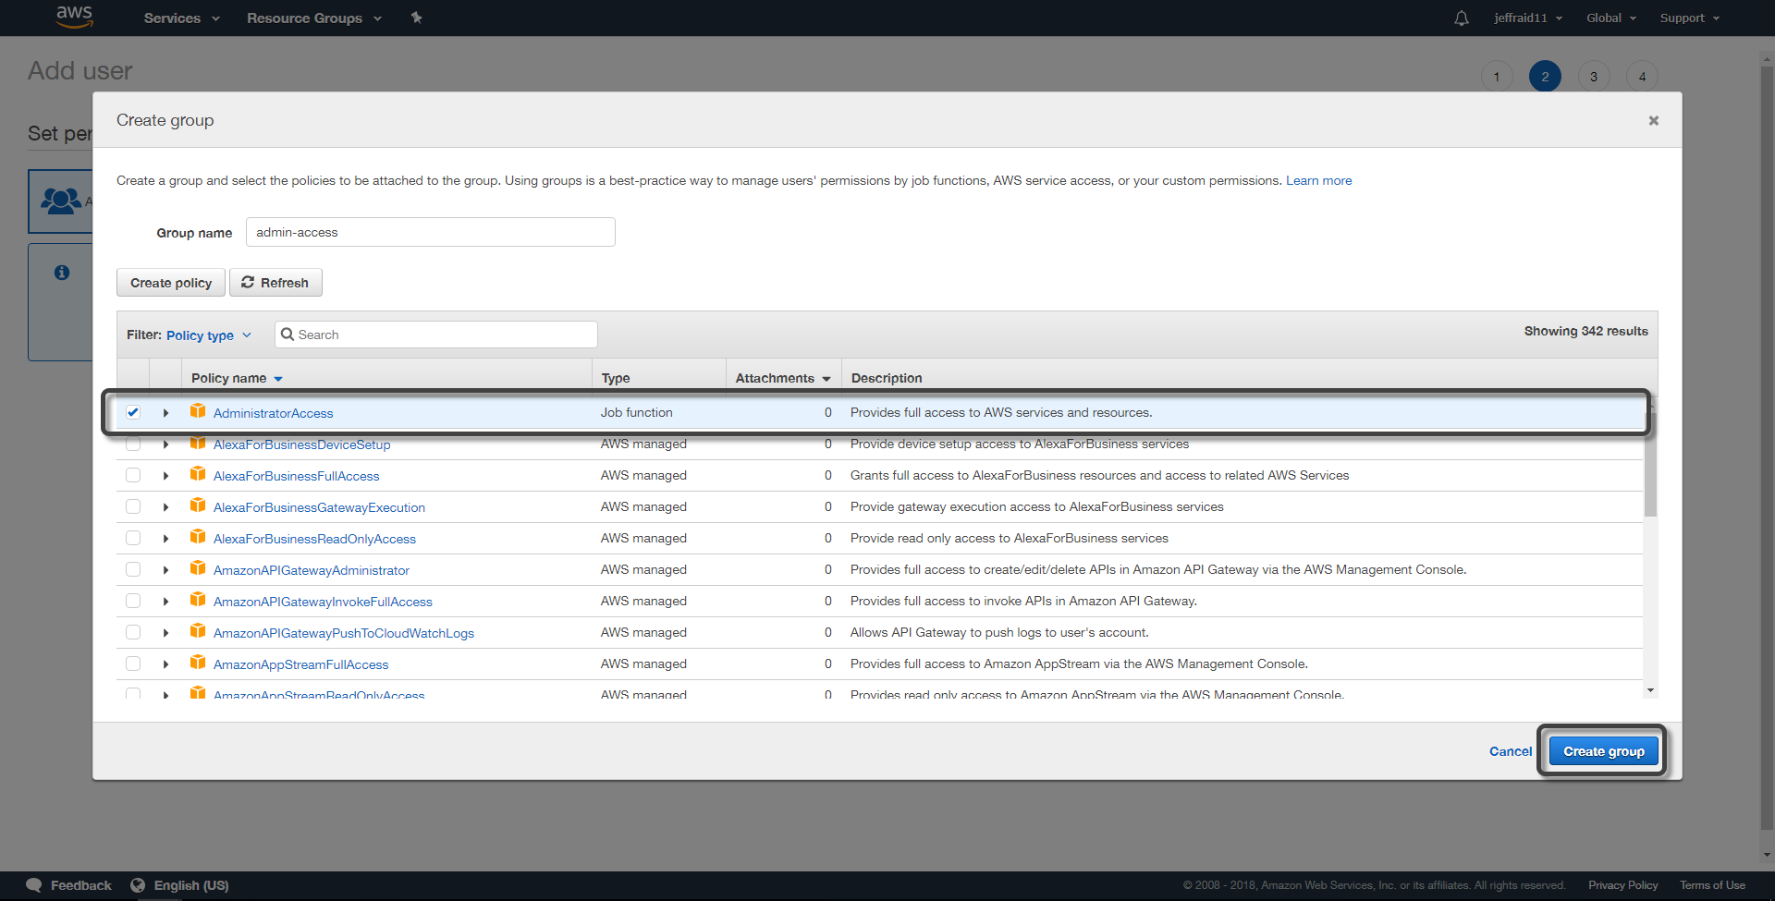Check the AmazonAPIGatewayInvokeFullAccess checkbox

click(133, 601)
